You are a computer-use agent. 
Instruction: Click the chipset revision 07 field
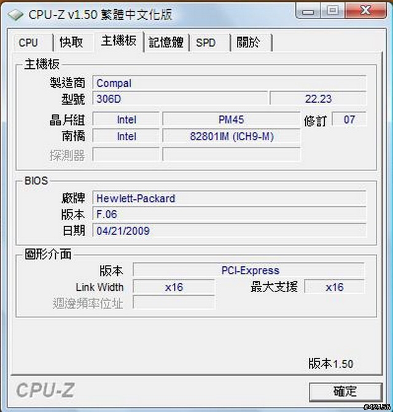point(349,119)
